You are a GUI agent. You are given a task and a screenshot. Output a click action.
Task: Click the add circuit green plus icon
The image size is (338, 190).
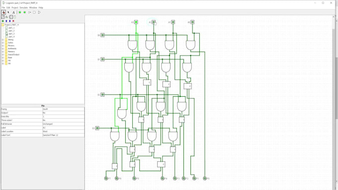tap(3, 21)
